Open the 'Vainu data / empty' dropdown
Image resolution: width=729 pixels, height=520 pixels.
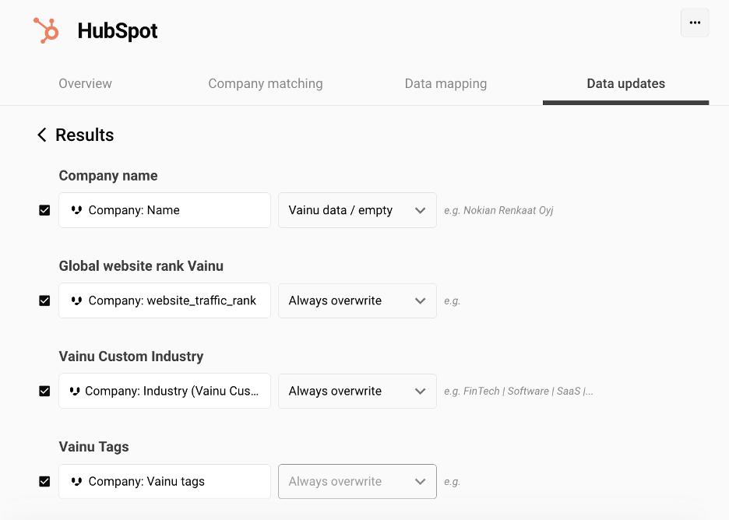pyautogui.click(x=357, y=210)
